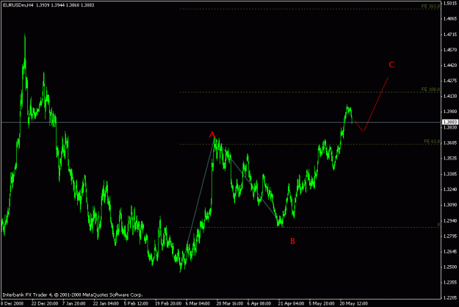Click the 1.3685 price axis value
Screen dimensions: 459x307
450,142
